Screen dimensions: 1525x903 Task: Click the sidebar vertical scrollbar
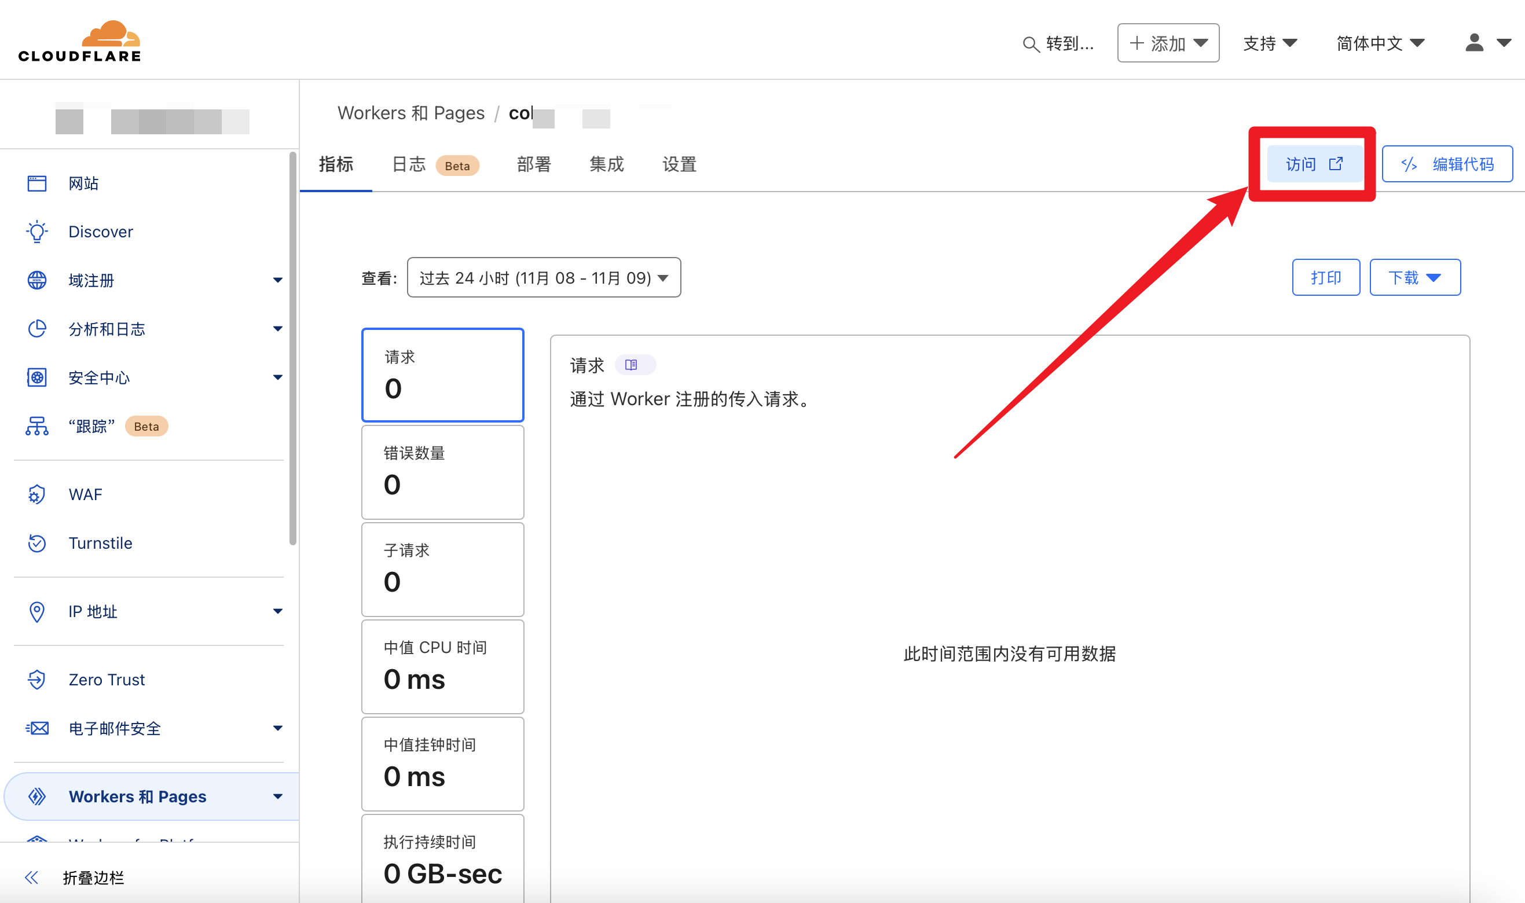293,348
